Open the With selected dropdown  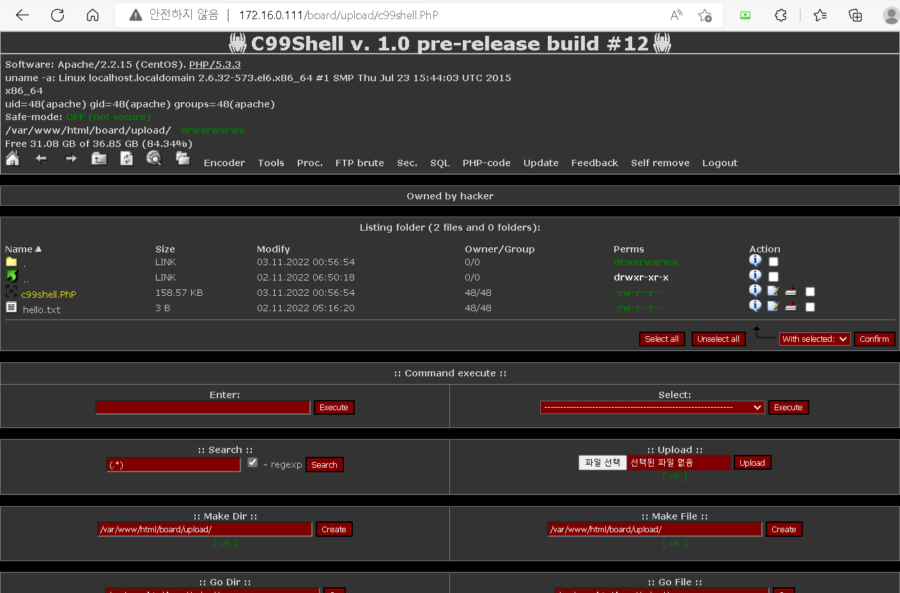[814, 339]
